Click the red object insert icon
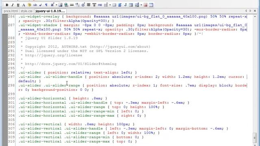This screenshot has width=260, height=146. 145,5
